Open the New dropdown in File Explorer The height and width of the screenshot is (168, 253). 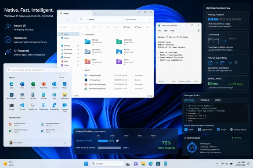tap(64, 27)
